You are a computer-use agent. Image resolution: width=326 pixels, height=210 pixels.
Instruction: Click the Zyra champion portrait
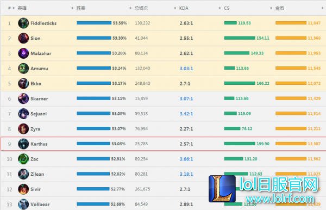(23, 129)
